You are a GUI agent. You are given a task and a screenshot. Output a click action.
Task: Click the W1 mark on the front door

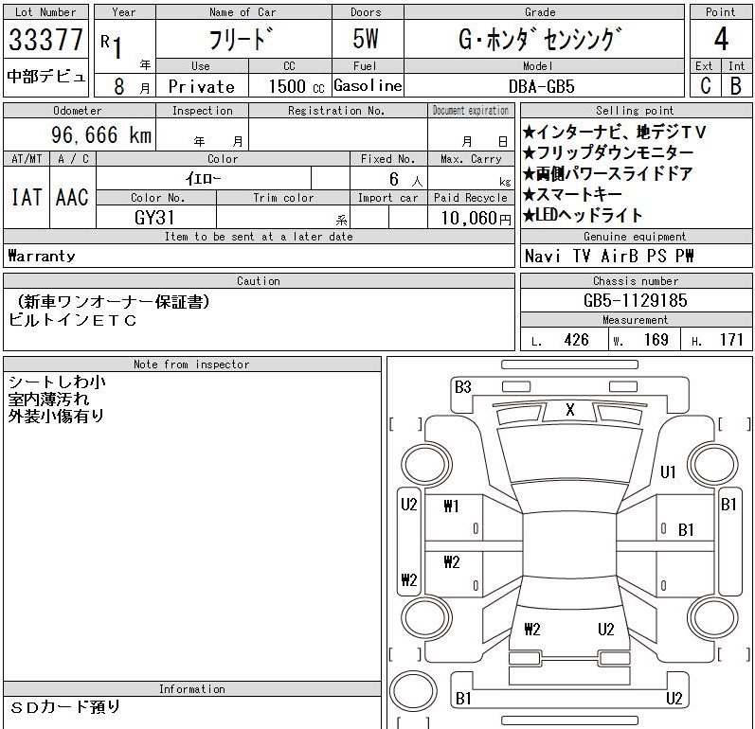[x=451, y=506]
